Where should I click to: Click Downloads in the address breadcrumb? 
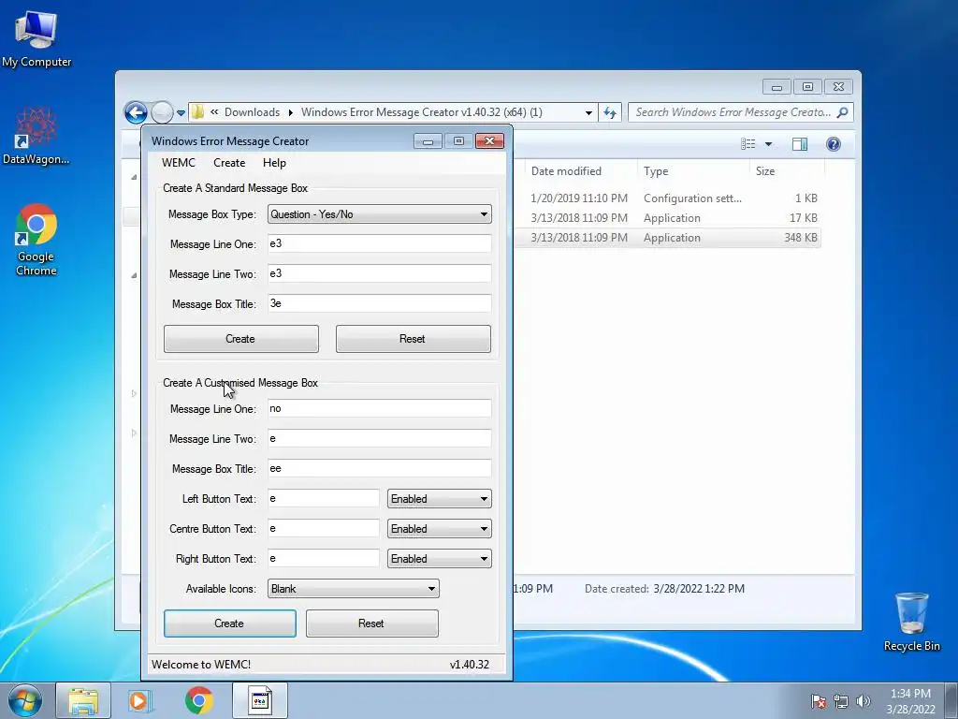pyautogui.click(x=252, y=112)
